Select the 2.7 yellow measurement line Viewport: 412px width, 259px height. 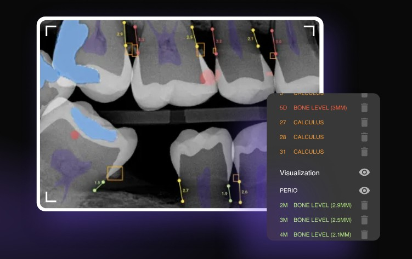click(180, 192)
